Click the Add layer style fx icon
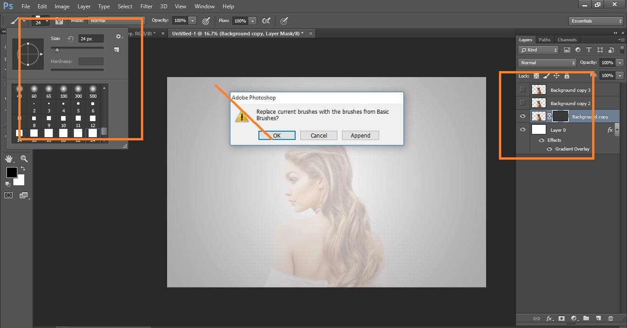 point(550,318)
